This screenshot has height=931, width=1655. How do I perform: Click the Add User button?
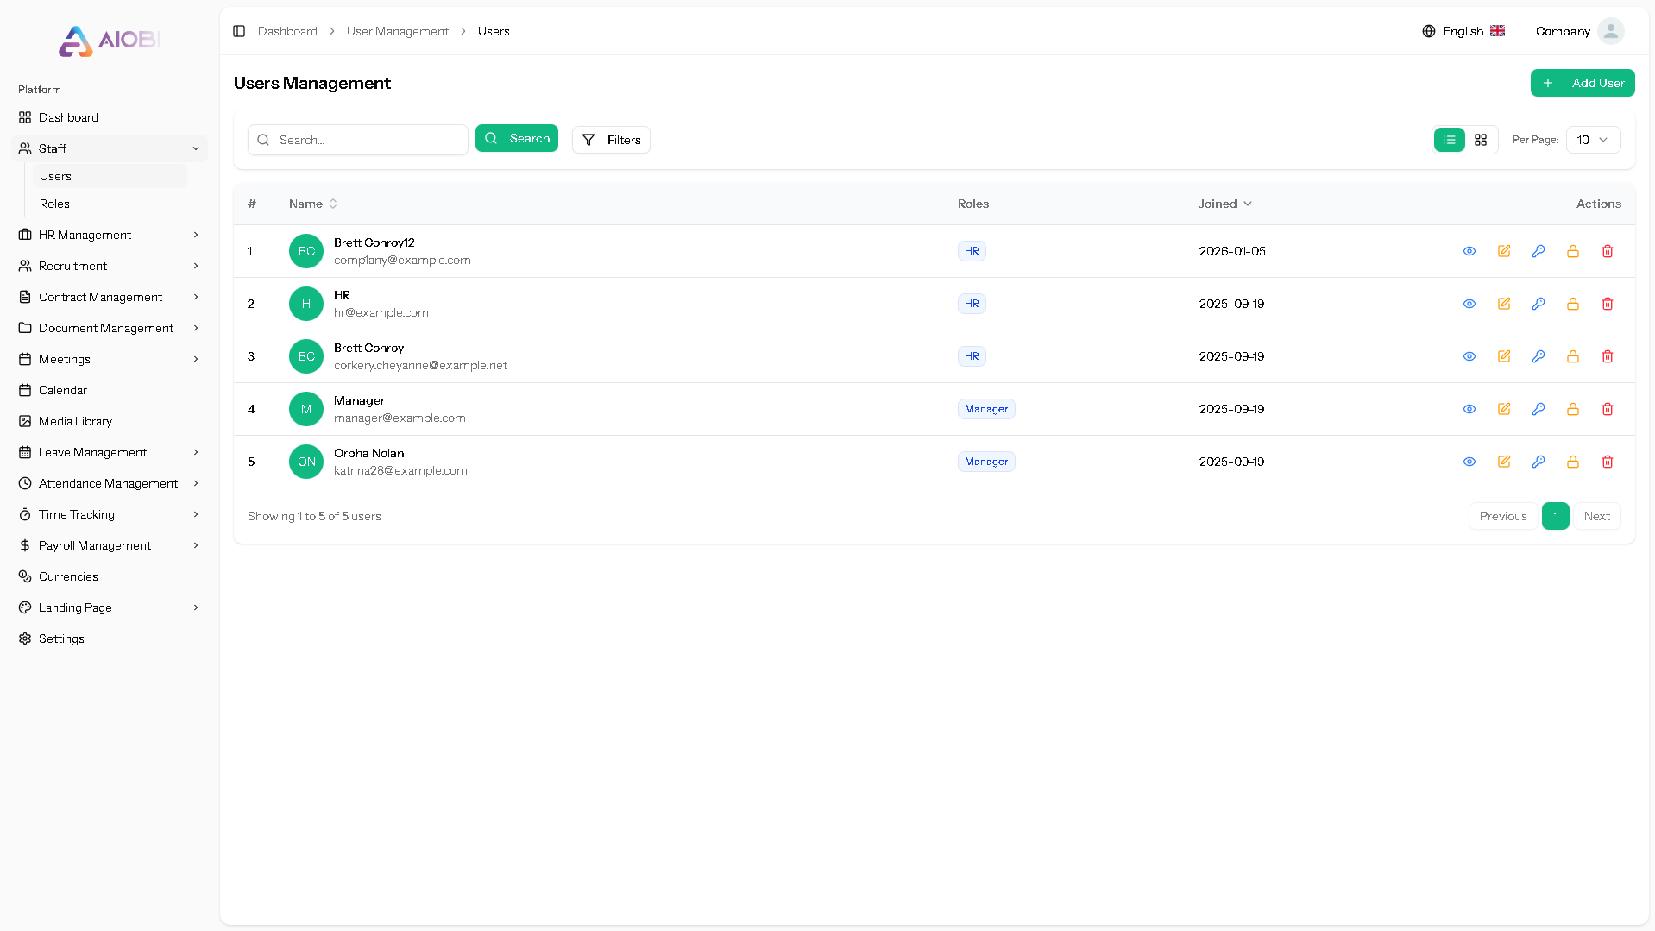pyautogui.click(x=1583, y=83)
